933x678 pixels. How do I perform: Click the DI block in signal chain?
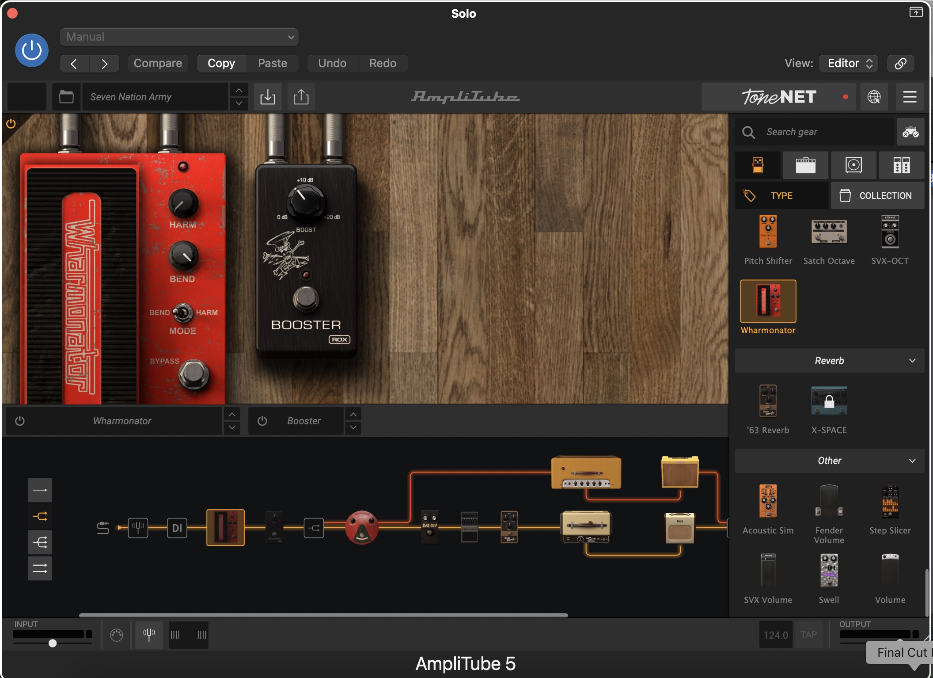tap(177, 528)
